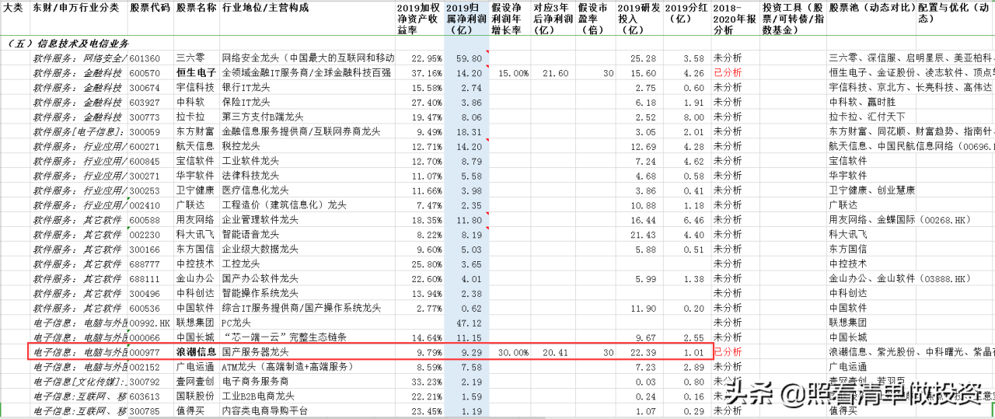Select the 股票池(动态对比) header cell

point(871,7)
